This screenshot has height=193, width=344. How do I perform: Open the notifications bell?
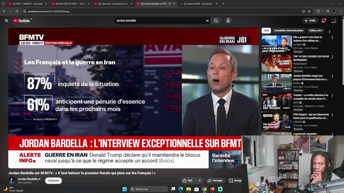(x=324, y=21)
